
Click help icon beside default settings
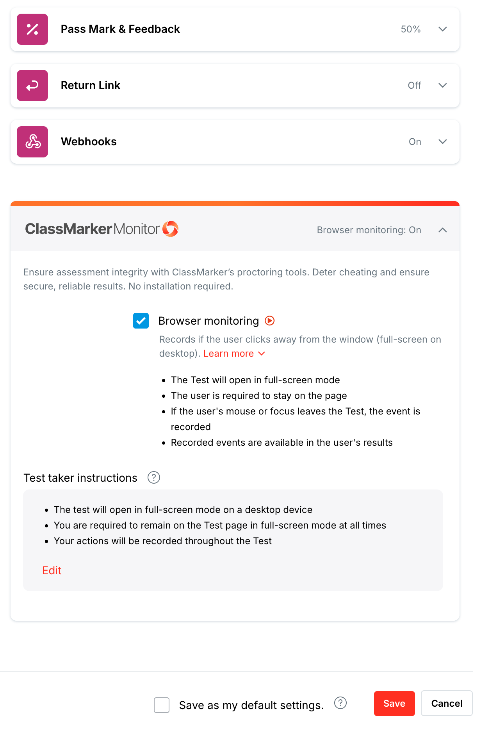(340, 703)
